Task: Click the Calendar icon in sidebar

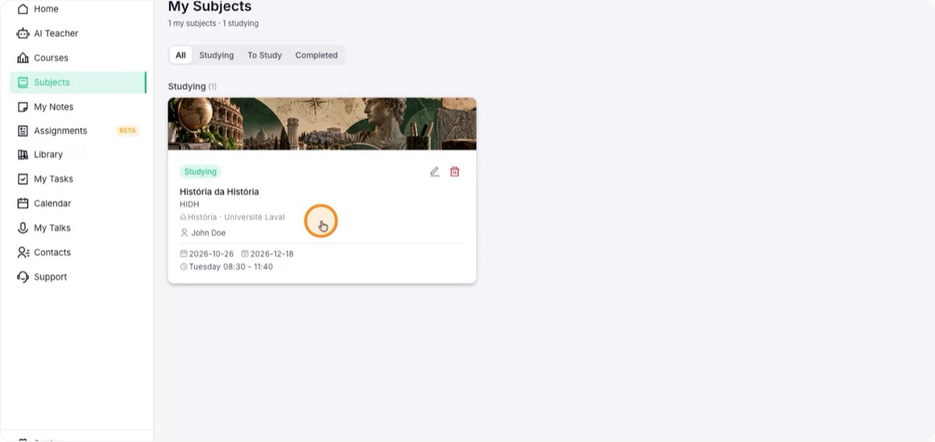Action: click(23, 203)
